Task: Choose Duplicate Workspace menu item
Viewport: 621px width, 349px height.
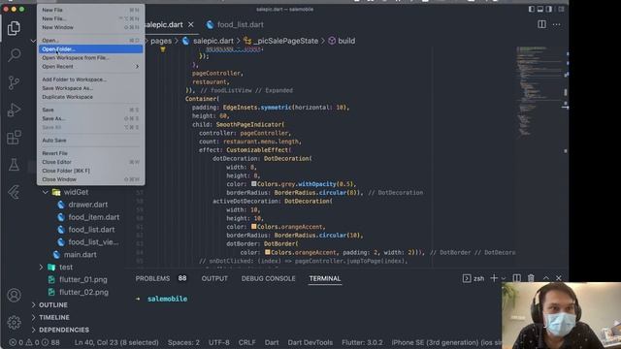Action: (x=90, y=97)
